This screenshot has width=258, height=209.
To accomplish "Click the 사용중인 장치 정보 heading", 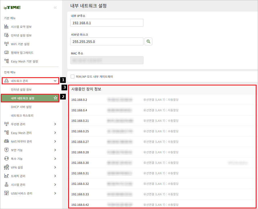I will pos(86,89).
